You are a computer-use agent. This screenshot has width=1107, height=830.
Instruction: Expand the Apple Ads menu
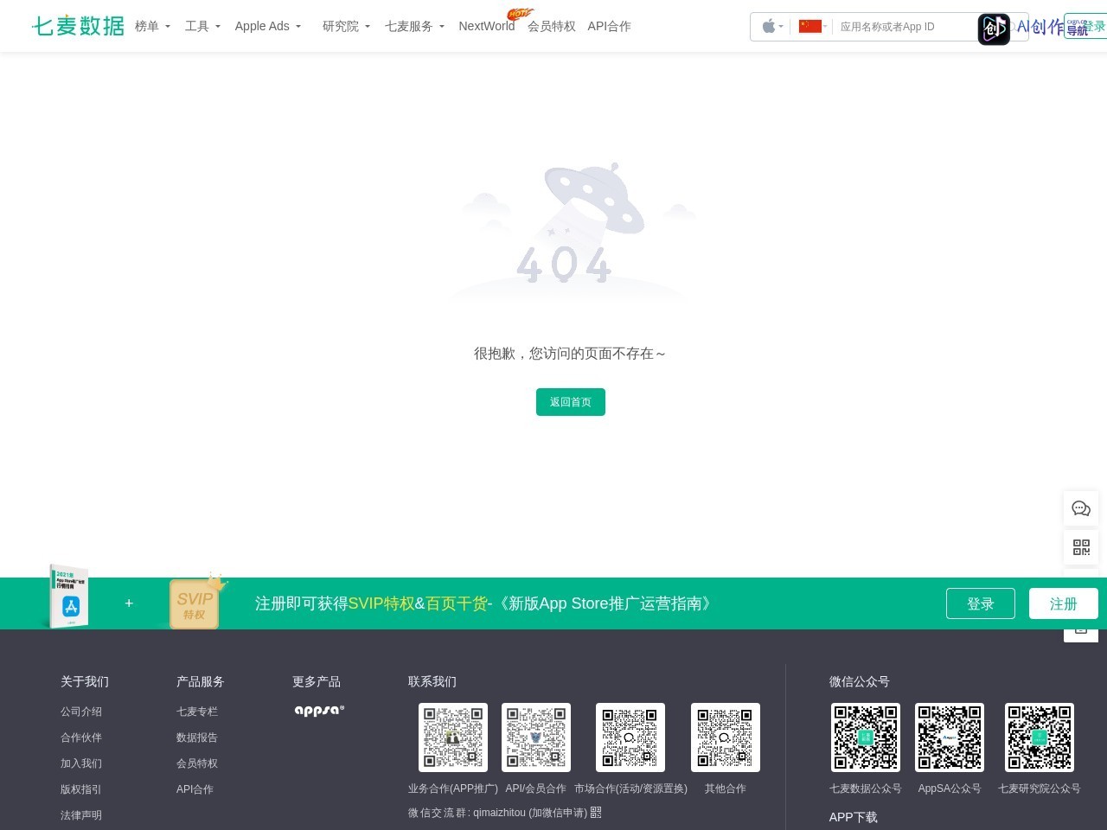268,26
